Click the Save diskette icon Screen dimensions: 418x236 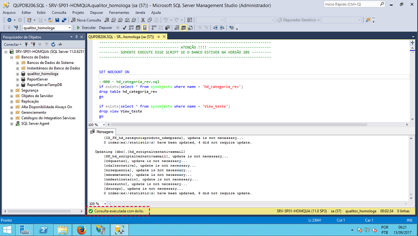point(57,20)
